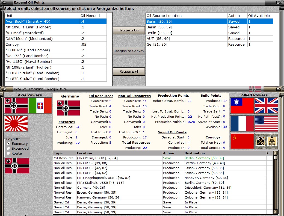Click Resource Production Summary window corner icon
The height and width of the screenshot is (216, 284).
(x=4, y=89)
